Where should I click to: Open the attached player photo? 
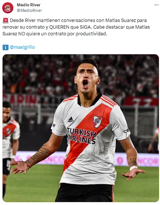(81, 128)
